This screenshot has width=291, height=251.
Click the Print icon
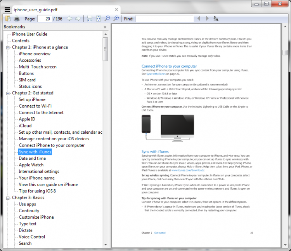(x=17, y=19)
